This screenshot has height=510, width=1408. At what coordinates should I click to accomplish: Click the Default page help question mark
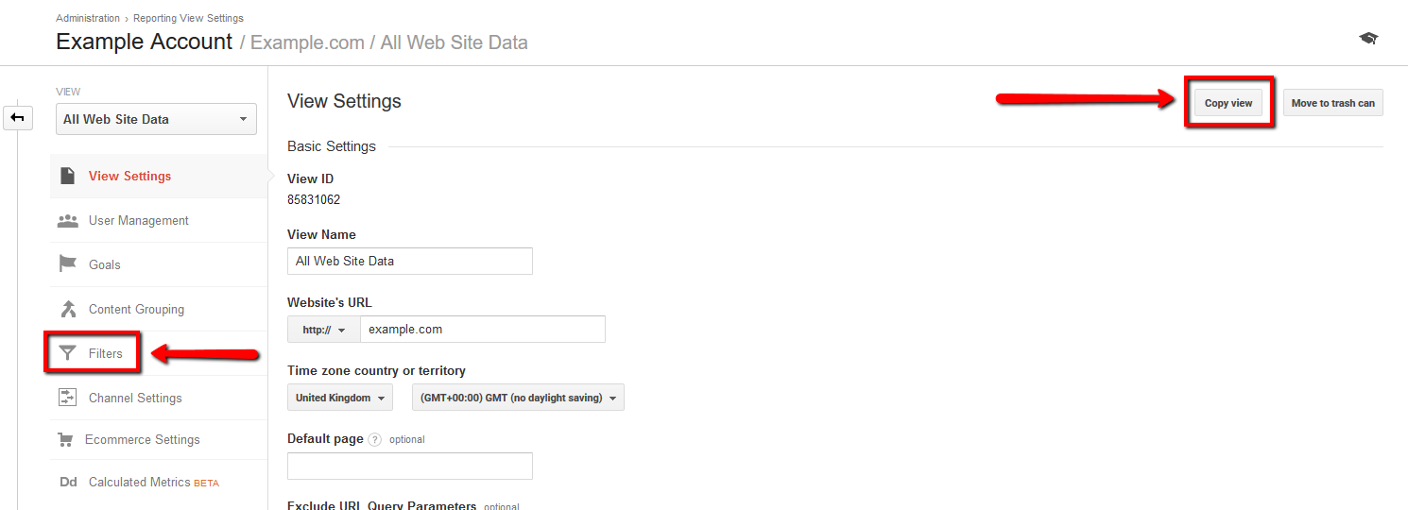[x=375, y=439]
